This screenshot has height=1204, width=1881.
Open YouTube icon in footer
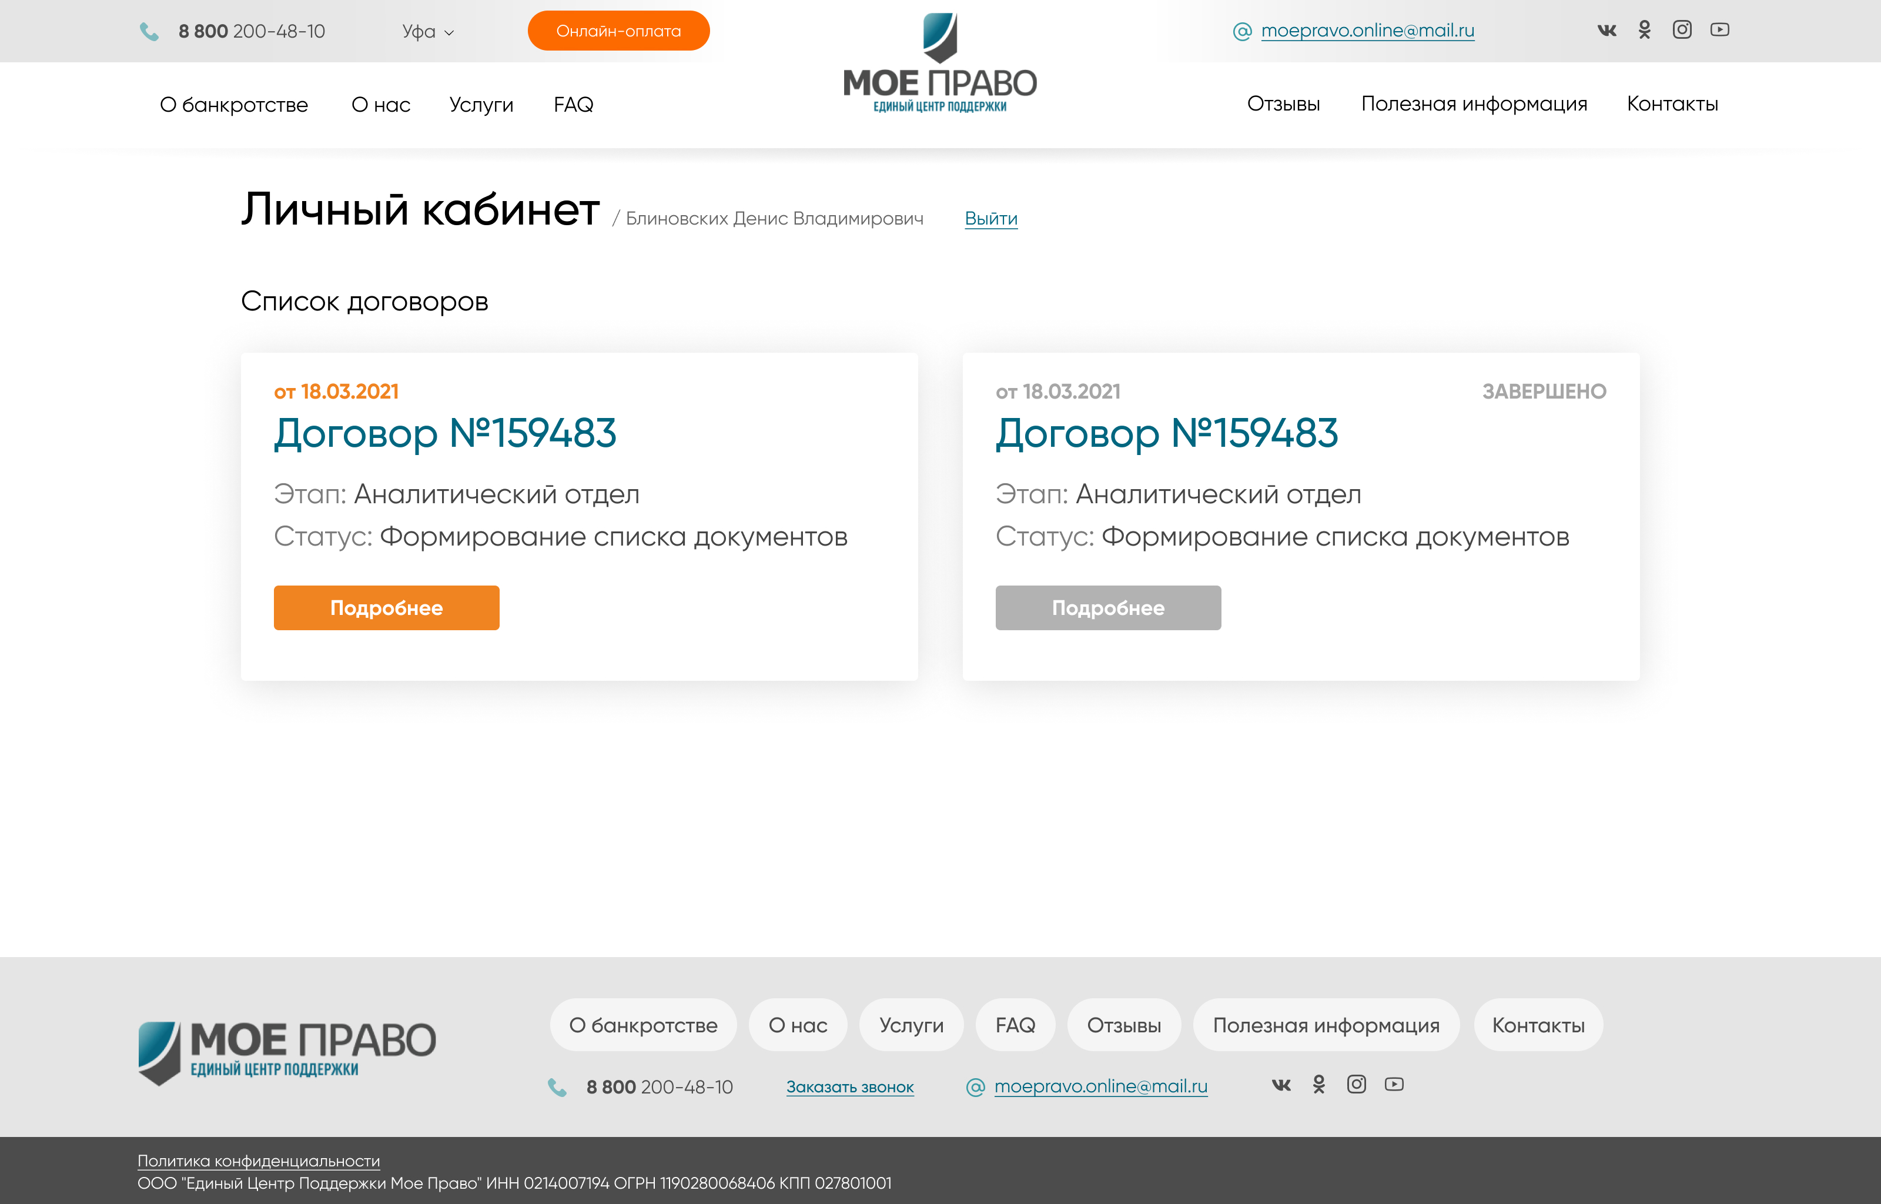(1393, 1083)
